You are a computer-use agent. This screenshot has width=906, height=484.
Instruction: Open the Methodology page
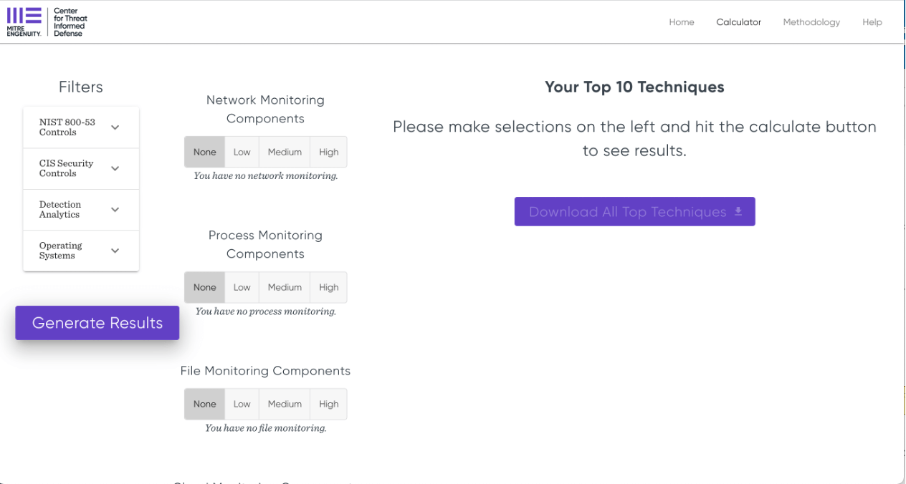[x=811, y=22]
